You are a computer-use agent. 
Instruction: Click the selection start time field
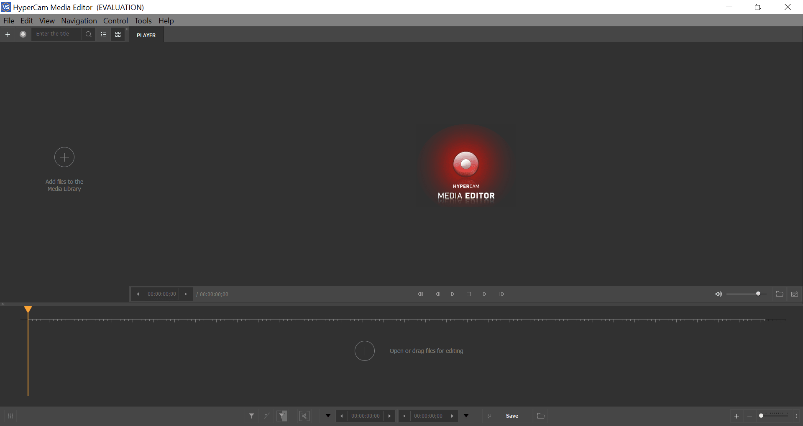point(366,416)
